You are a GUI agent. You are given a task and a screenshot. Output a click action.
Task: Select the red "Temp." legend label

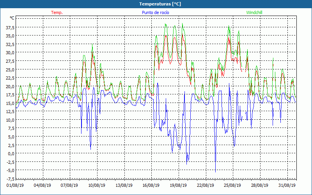pos(57,12)
